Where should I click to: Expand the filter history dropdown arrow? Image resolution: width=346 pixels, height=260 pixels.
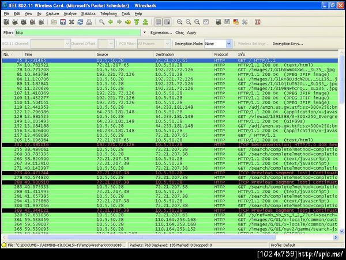point(145,33)
